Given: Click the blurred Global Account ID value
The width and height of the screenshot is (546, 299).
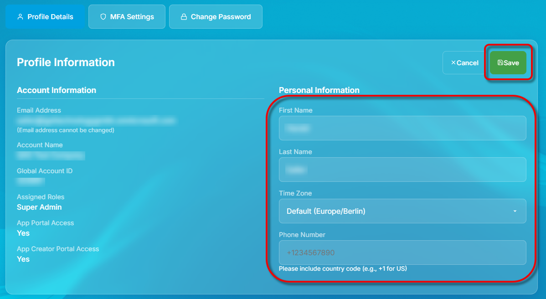Looking at the screenshot, I should tap(31, 181).
